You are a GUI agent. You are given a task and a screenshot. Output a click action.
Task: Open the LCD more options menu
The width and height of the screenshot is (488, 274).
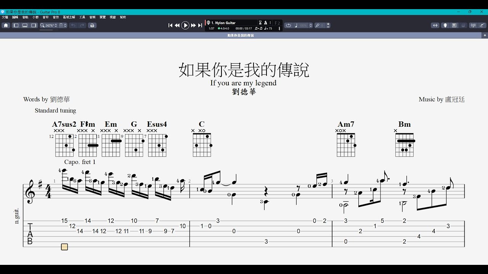[270, 23]
